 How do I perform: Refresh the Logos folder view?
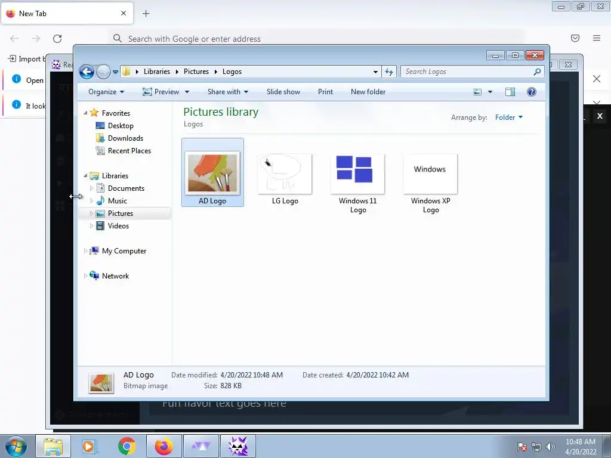coord(389,72)
